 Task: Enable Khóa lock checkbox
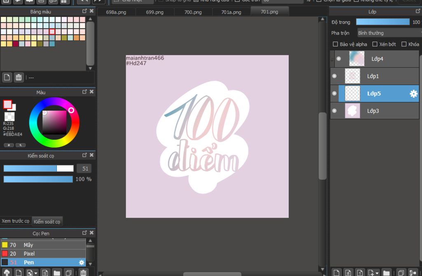(404, 44)
